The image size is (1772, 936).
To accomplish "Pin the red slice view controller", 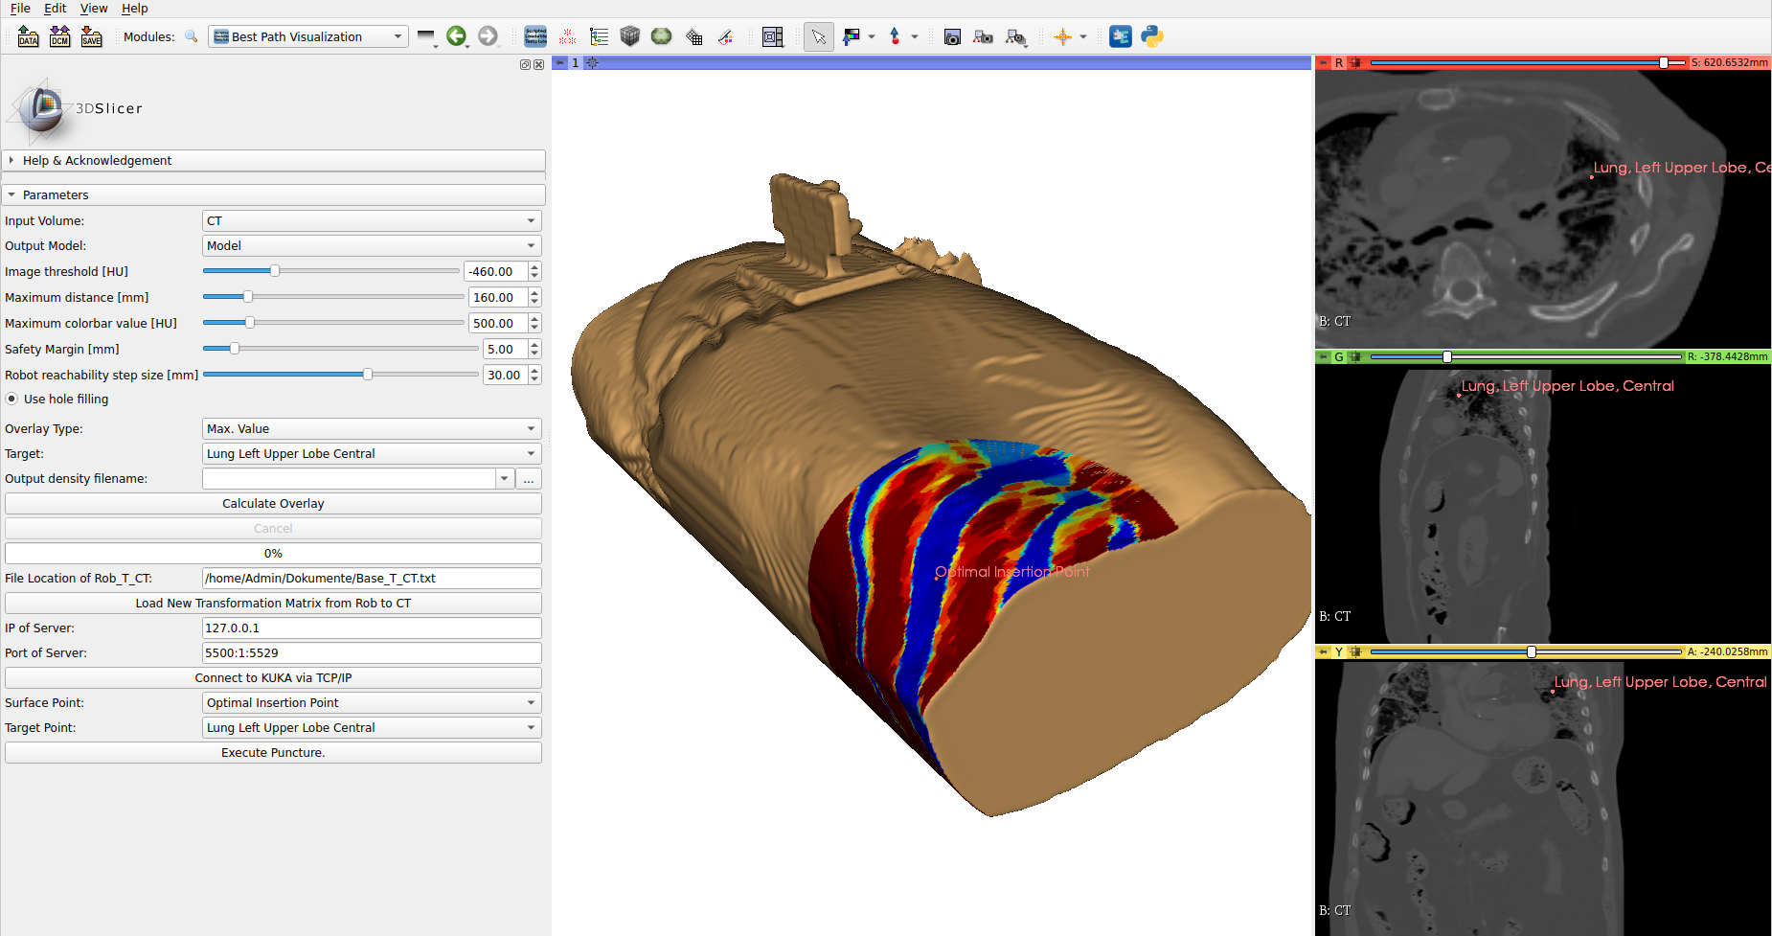I will coord(1323,62).
